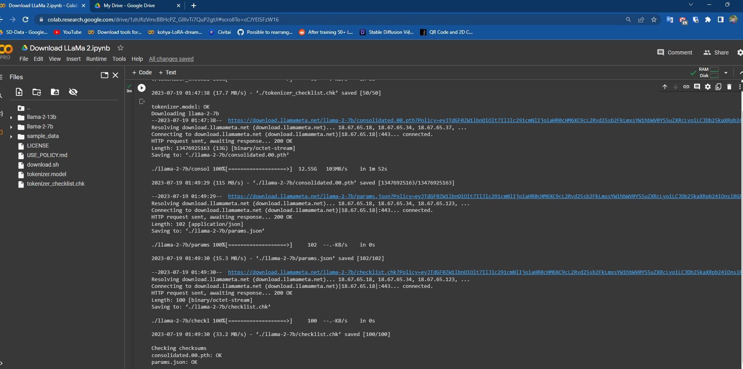
Task: Open Files panel in new window icon
Action: pyautogui.click(x=105, y=75)
